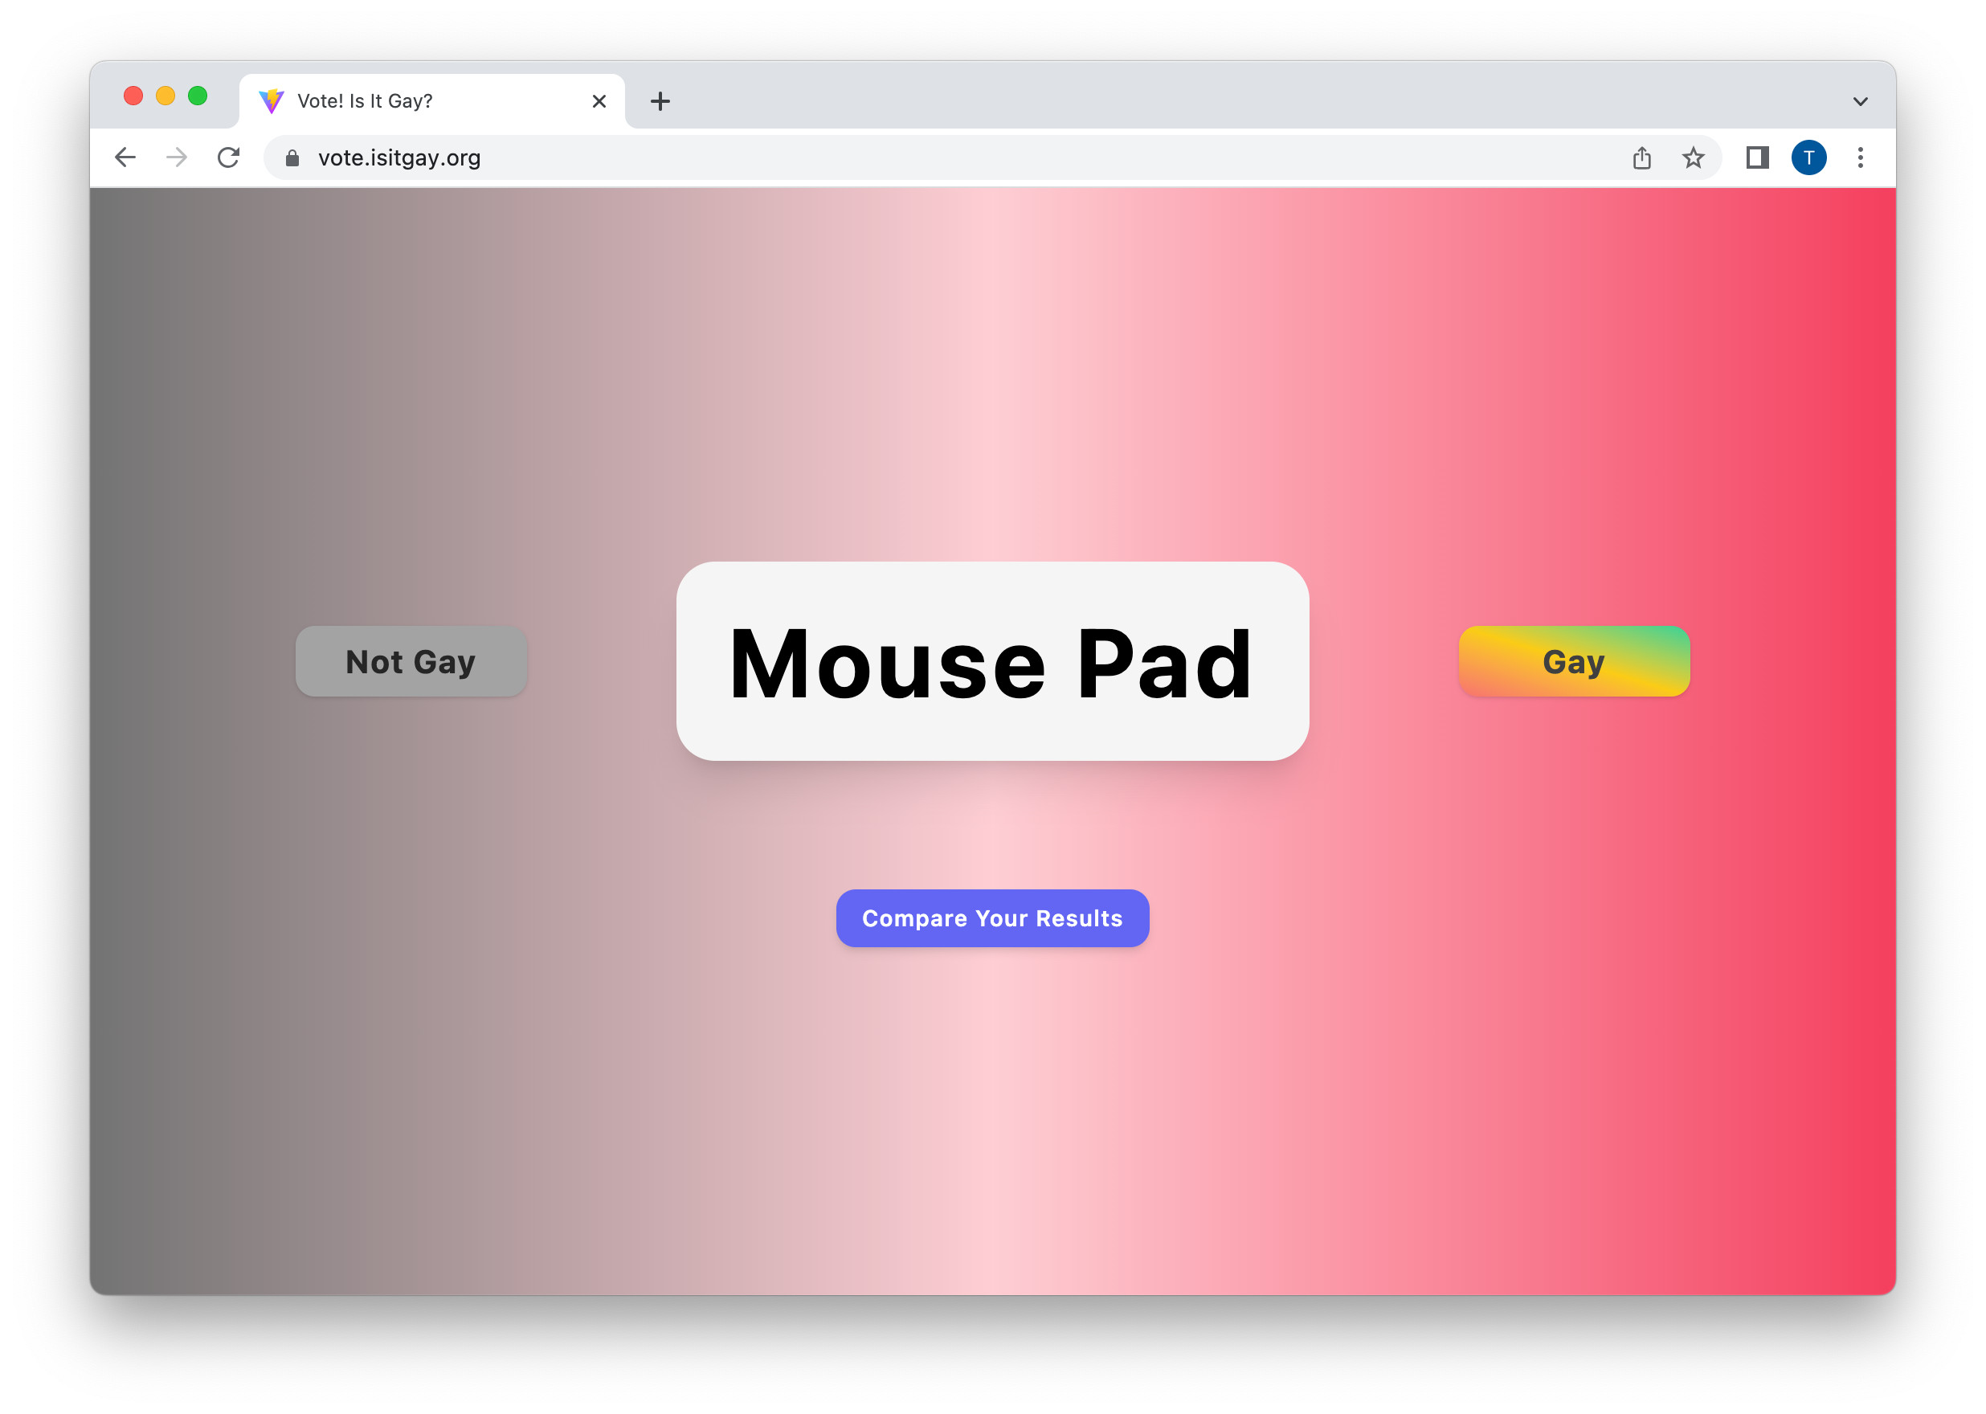This screenshot has width=1986, height=1414.
Task: Open the browser side panel icon
Action: coord(1757,157)
